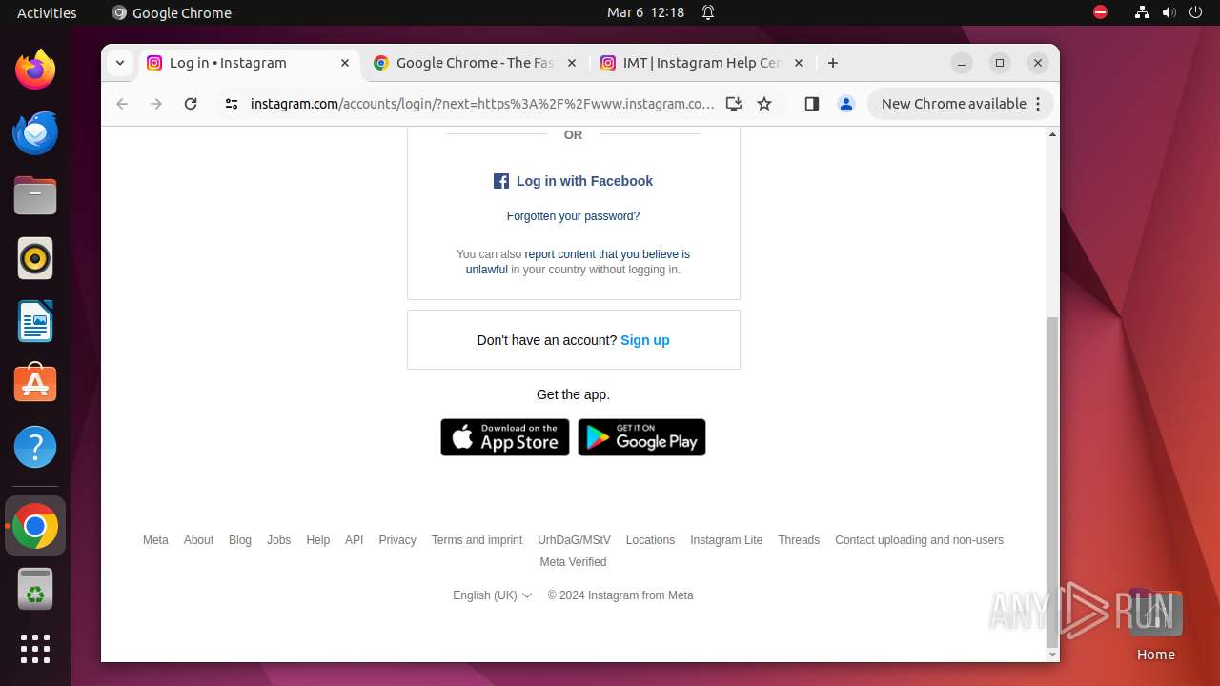Open report unlawful content link
Screen dimensions: 1220x686
pyautogui.click(x=578, y=262)
